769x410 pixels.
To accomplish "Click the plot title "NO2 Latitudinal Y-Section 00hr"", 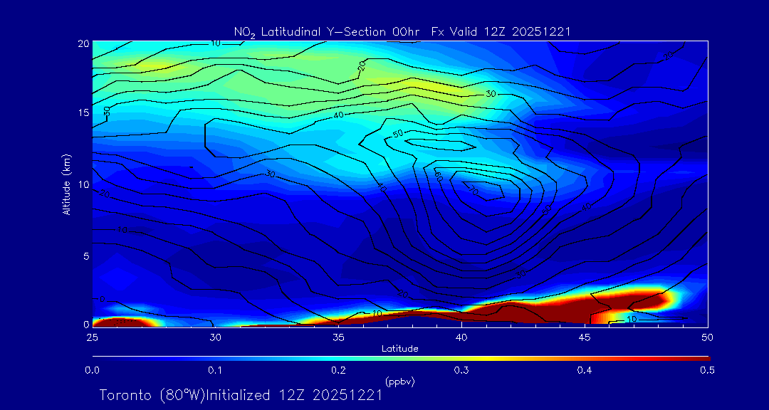I will point(325,32).
